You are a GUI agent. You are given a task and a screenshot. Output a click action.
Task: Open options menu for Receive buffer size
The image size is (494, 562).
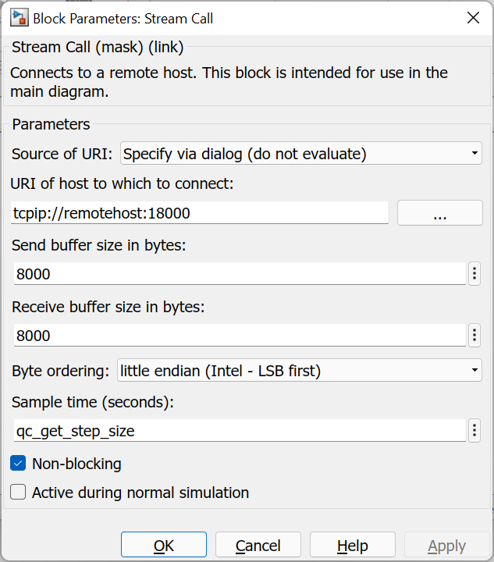[x=474, y=336]
